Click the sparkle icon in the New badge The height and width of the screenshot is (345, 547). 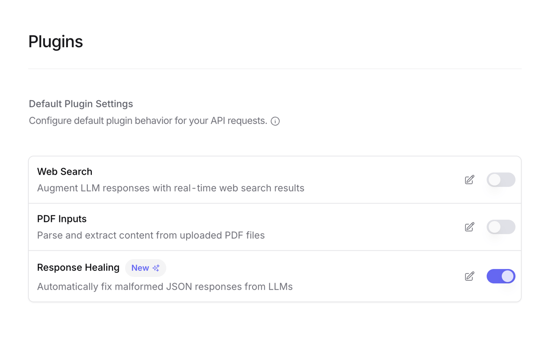tap(157, 268)
